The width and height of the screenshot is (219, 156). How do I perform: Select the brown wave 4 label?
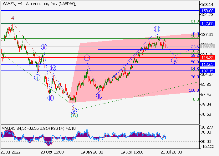point(13,18)
